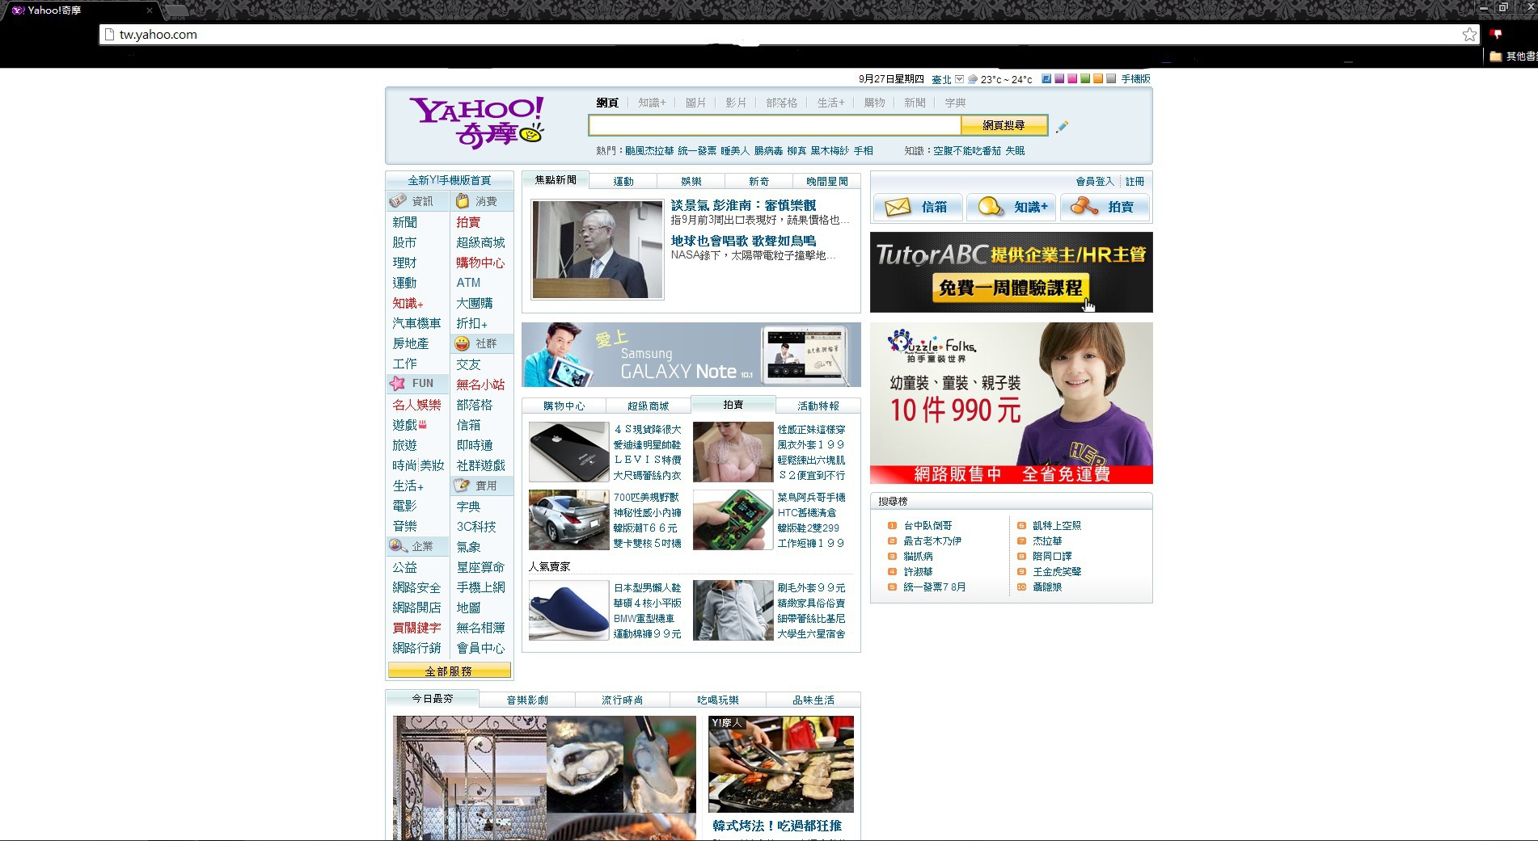Select the purple page theme swatch
The image size is (1538, 841).
pyautogui.click(x=1059, y=78)
